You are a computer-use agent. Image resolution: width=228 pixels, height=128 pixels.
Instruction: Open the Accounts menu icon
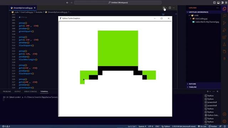[x=224, y=114]
